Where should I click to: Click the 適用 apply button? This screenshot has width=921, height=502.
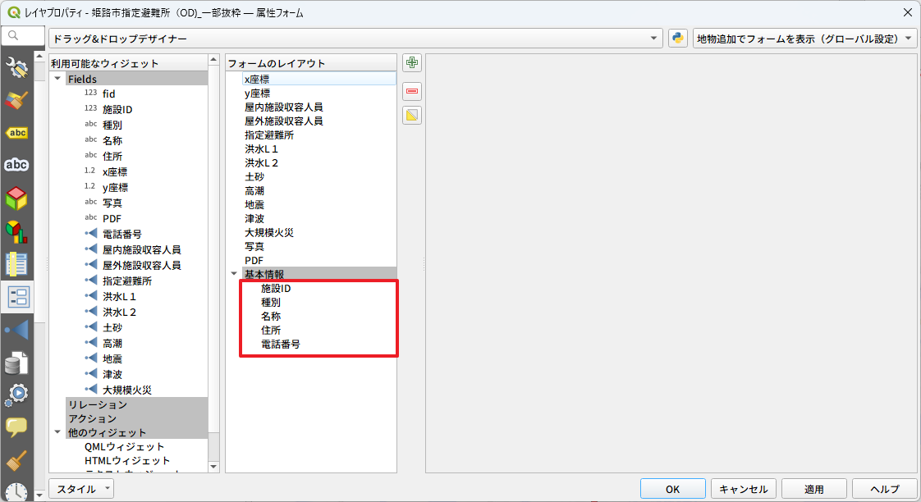[x=813, y=489]
